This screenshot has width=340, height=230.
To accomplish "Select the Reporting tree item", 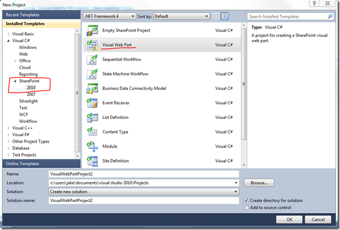I will tap(28, 74).
